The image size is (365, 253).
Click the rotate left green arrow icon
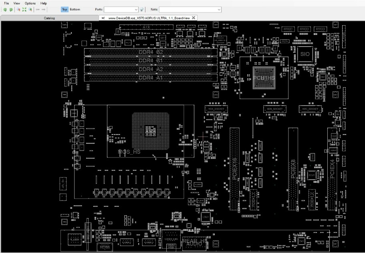point(5,10)
